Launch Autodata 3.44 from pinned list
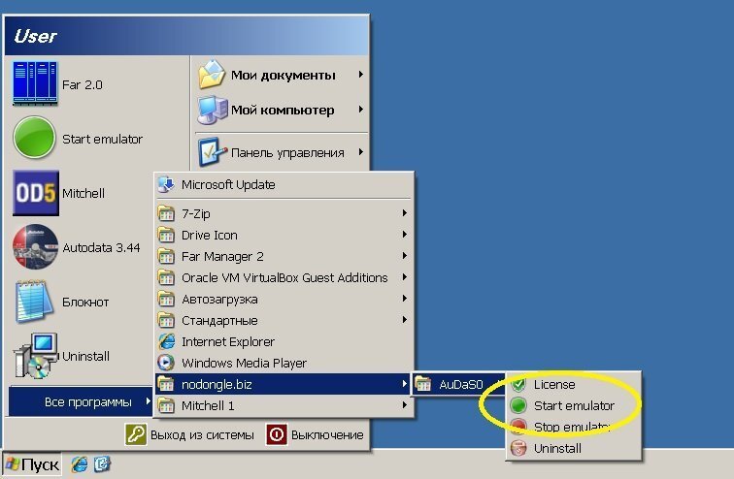Image resolution: width=734 pixels, height=479 pixels. [35, 247]
